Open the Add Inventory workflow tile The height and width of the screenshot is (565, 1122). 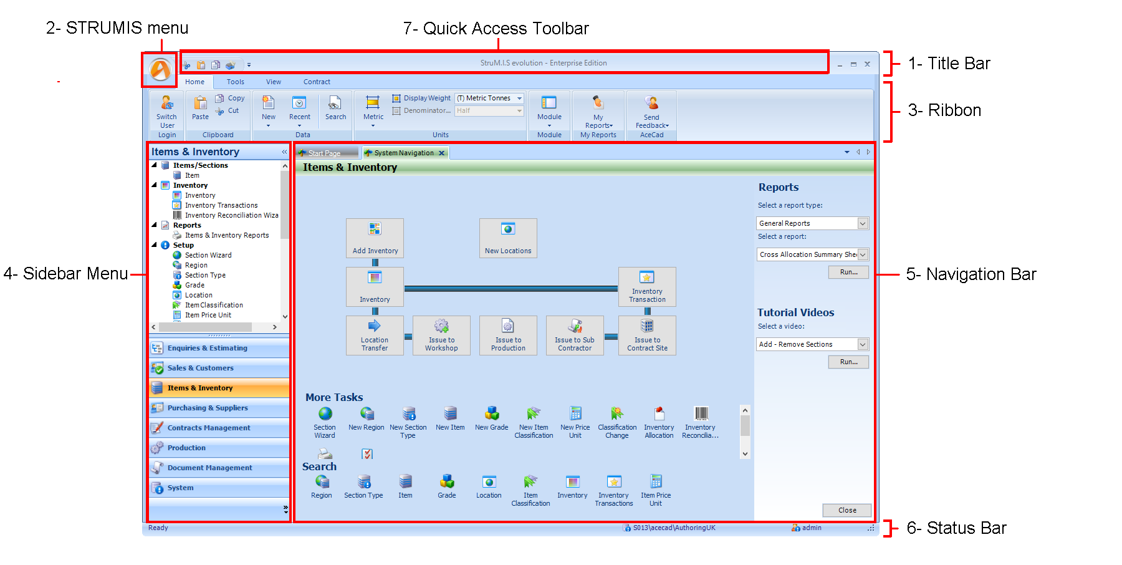coord(375,238)
